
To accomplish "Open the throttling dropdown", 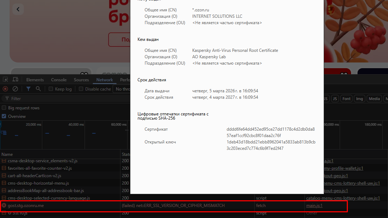I will (x=122, y=89).
